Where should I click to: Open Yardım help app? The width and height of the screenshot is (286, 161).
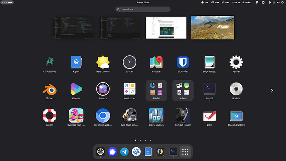(50, 117)
